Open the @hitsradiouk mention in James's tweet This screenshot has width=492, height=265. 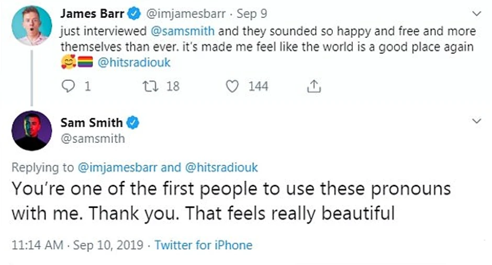pos(135,63)
